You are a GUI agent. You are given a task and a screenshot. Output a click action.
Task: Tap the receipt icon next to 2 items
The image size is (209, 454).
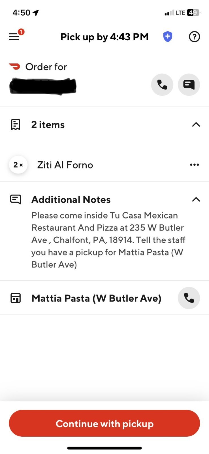click(x=16, y=124)
